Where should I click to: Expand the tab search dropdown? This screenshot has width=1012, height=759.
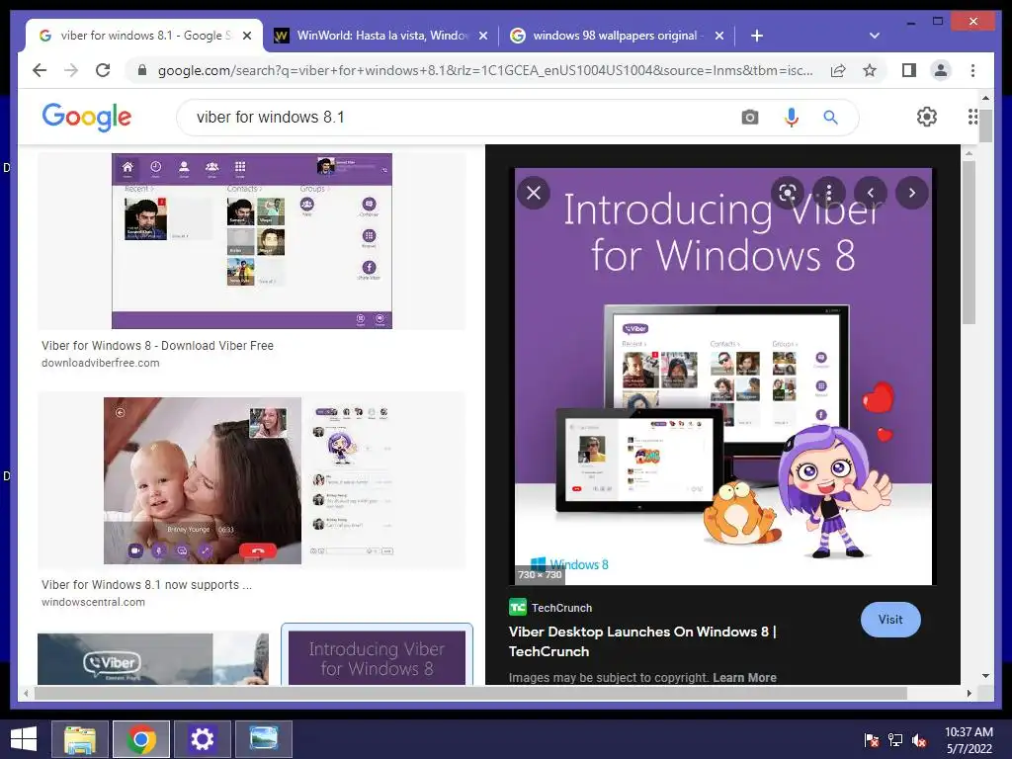pyautogui.click(x=875, y=36)
